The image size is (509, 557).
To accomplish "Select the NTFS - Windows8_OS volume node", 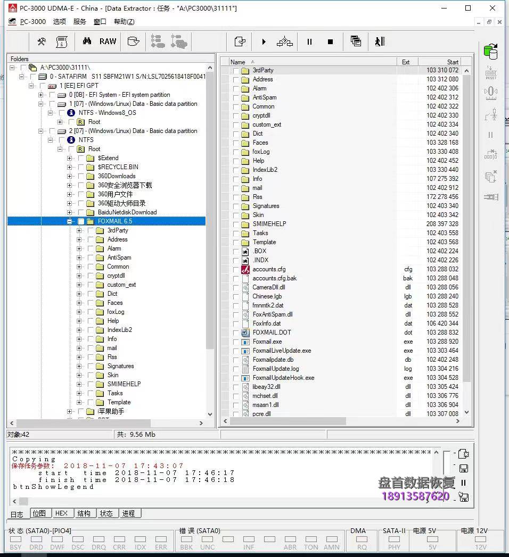I will 108,113.
